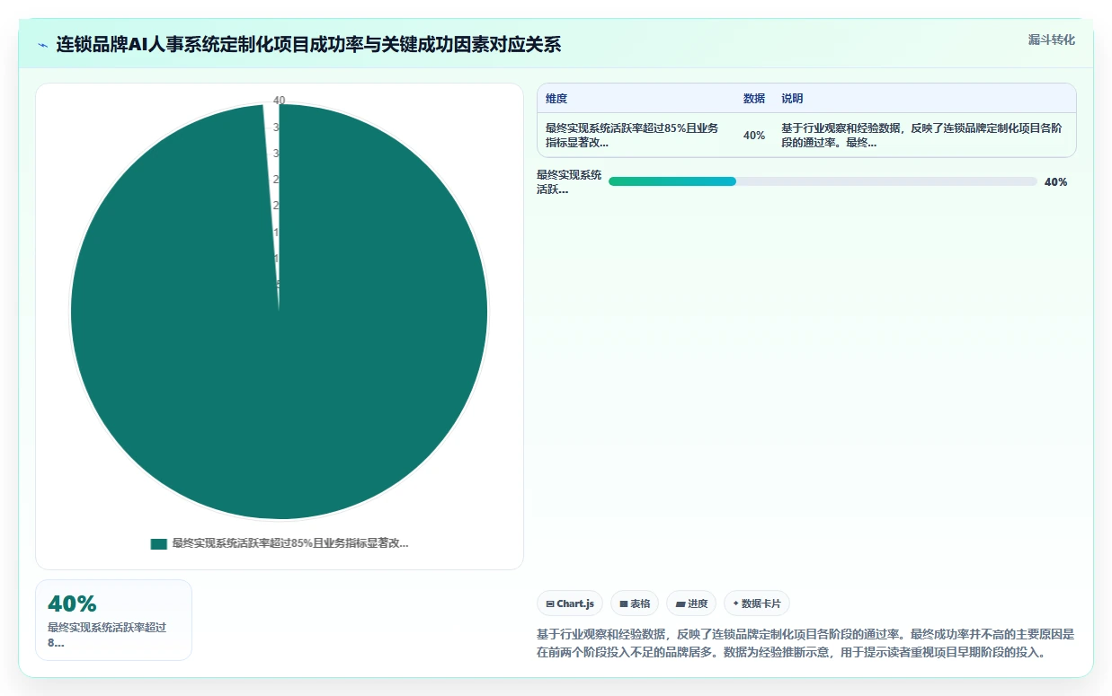Click the 维度 column header

coord(556,98)
